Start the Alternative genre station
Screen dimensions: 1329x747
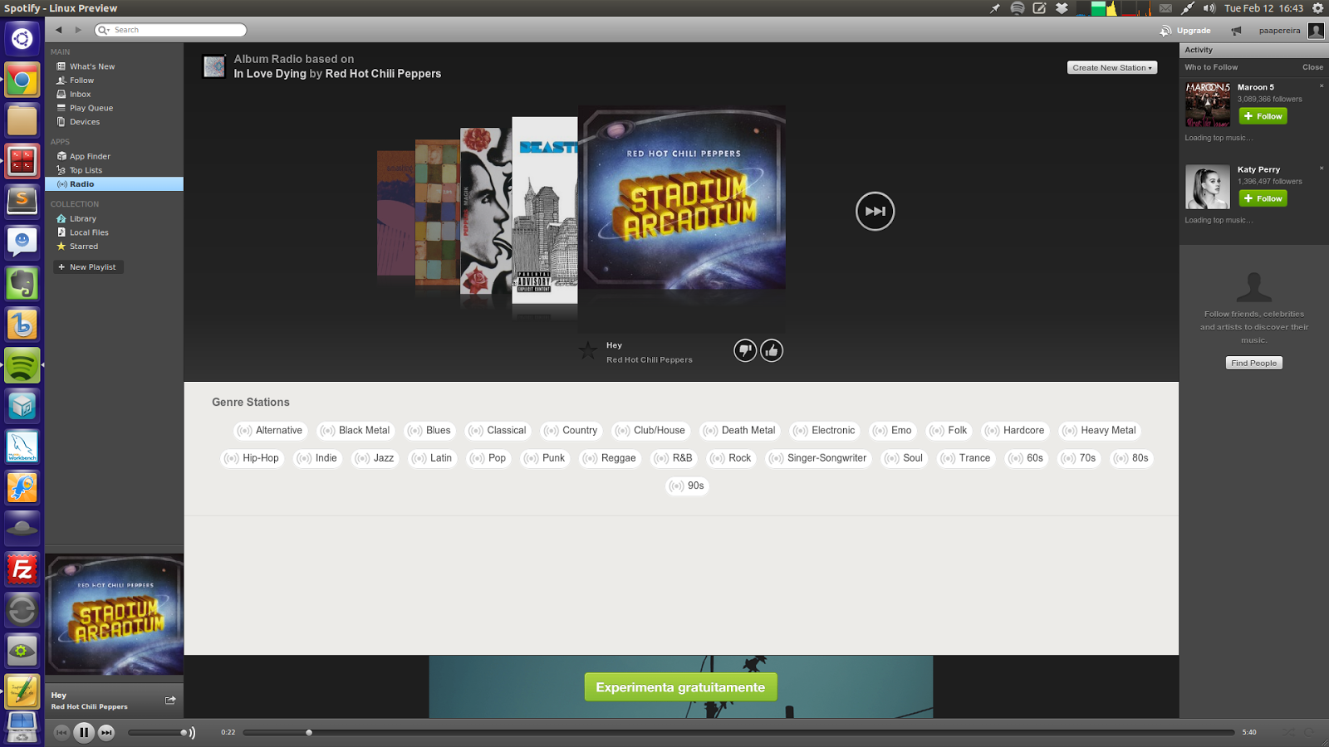[270, 431]
